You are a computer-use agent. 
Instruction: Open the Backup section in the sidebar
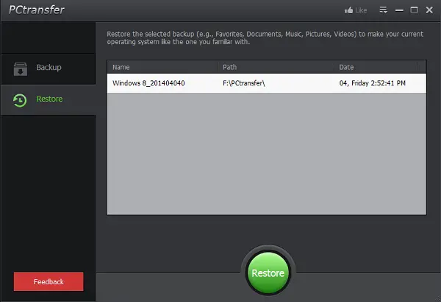pyautogui.click(x=48, y=69)
